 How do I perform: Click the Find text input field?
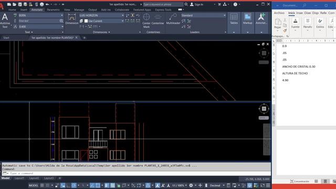coord(38,21)
